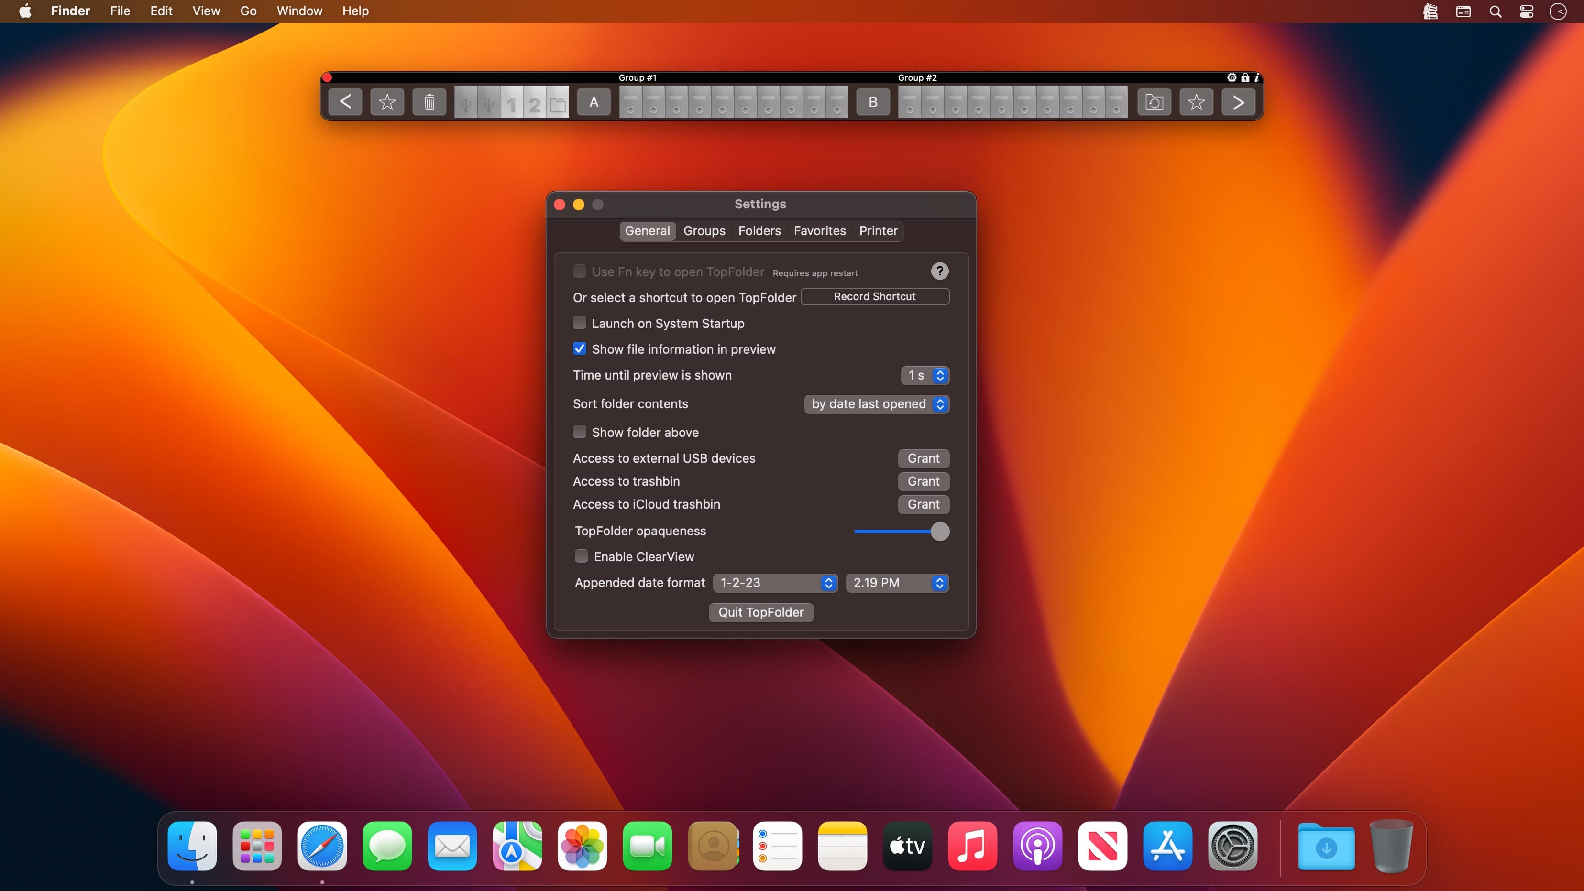
Task: Switch to the Favorites tab
Action: 819,231
